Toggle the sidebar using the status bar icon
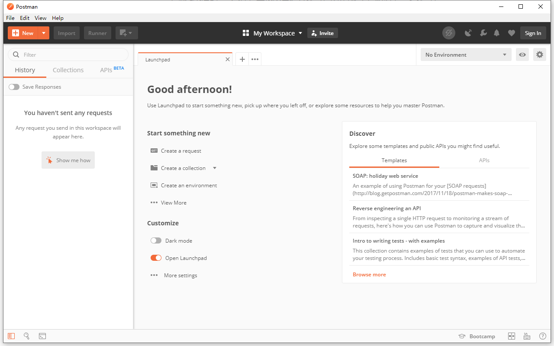The image size is (554, 346). point(11,336)
